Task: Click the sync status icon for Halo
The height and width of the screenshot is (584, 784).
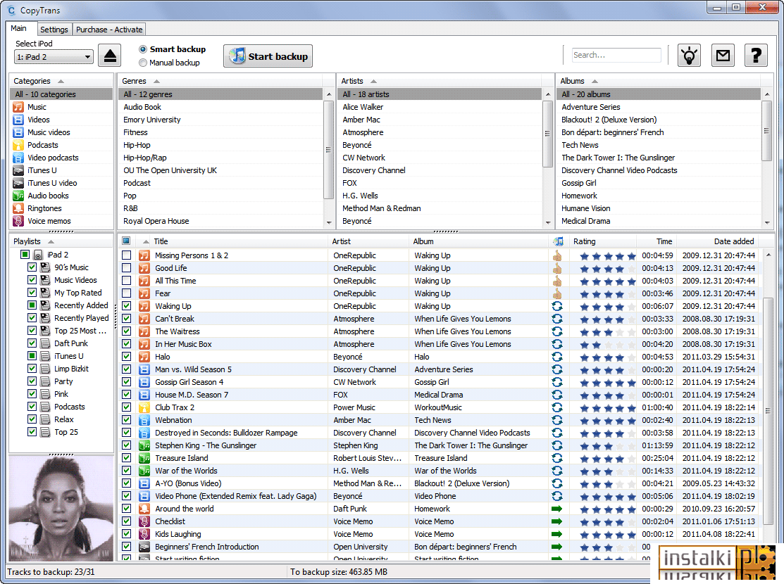Action: (x=557, y=357)
